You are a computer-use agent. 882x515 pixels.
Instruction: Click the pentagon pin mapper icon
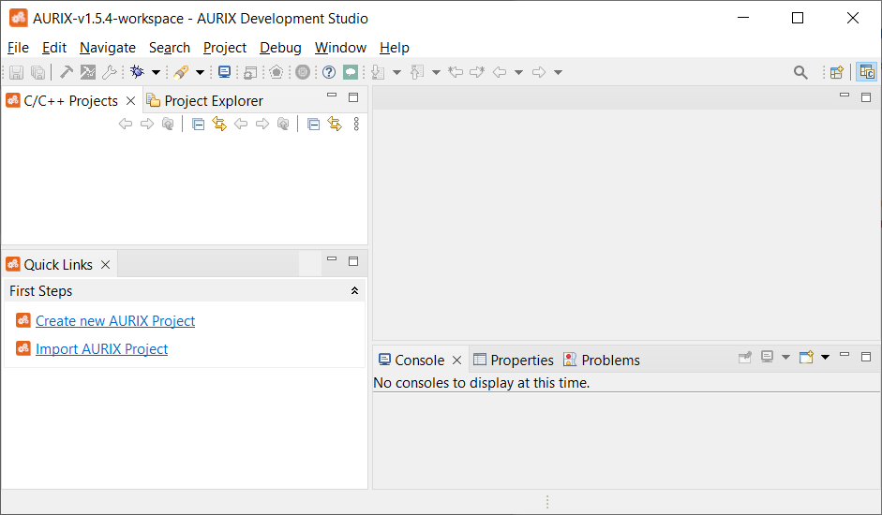click(x=277, y=72)
